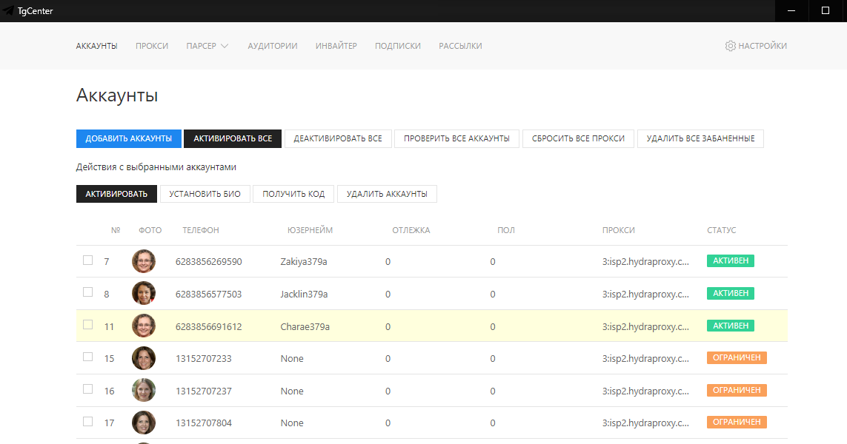The height and width of the screenshot is (444, 847).
Task: Check the box next to account 16
Action: coord(88,389)
